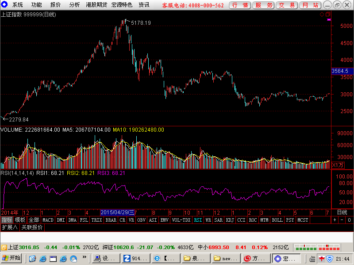Switch indicator to DMA
Image resolution: width=354 pixels, height=265 pixels.
[72, 220]
